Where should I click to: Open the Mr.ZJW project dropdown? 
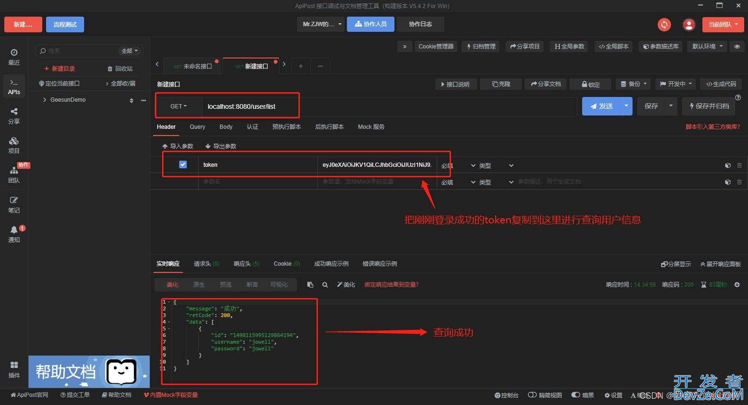tap(321, 24)
